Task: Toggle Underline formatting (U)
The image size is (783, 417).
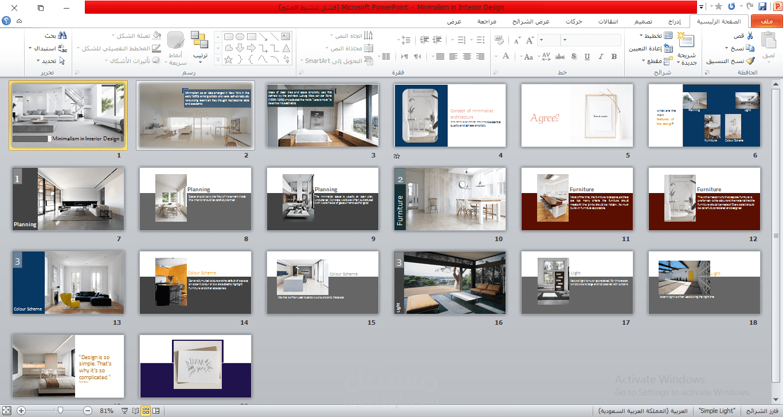Action: coord(588,57)
